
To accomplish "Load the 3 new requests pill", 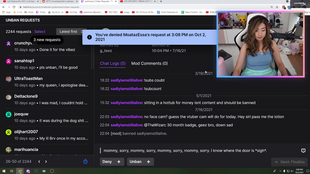I will tap(47, 40).
